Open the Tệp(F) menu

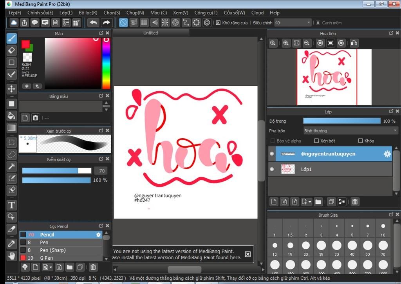tap(14, 13)
